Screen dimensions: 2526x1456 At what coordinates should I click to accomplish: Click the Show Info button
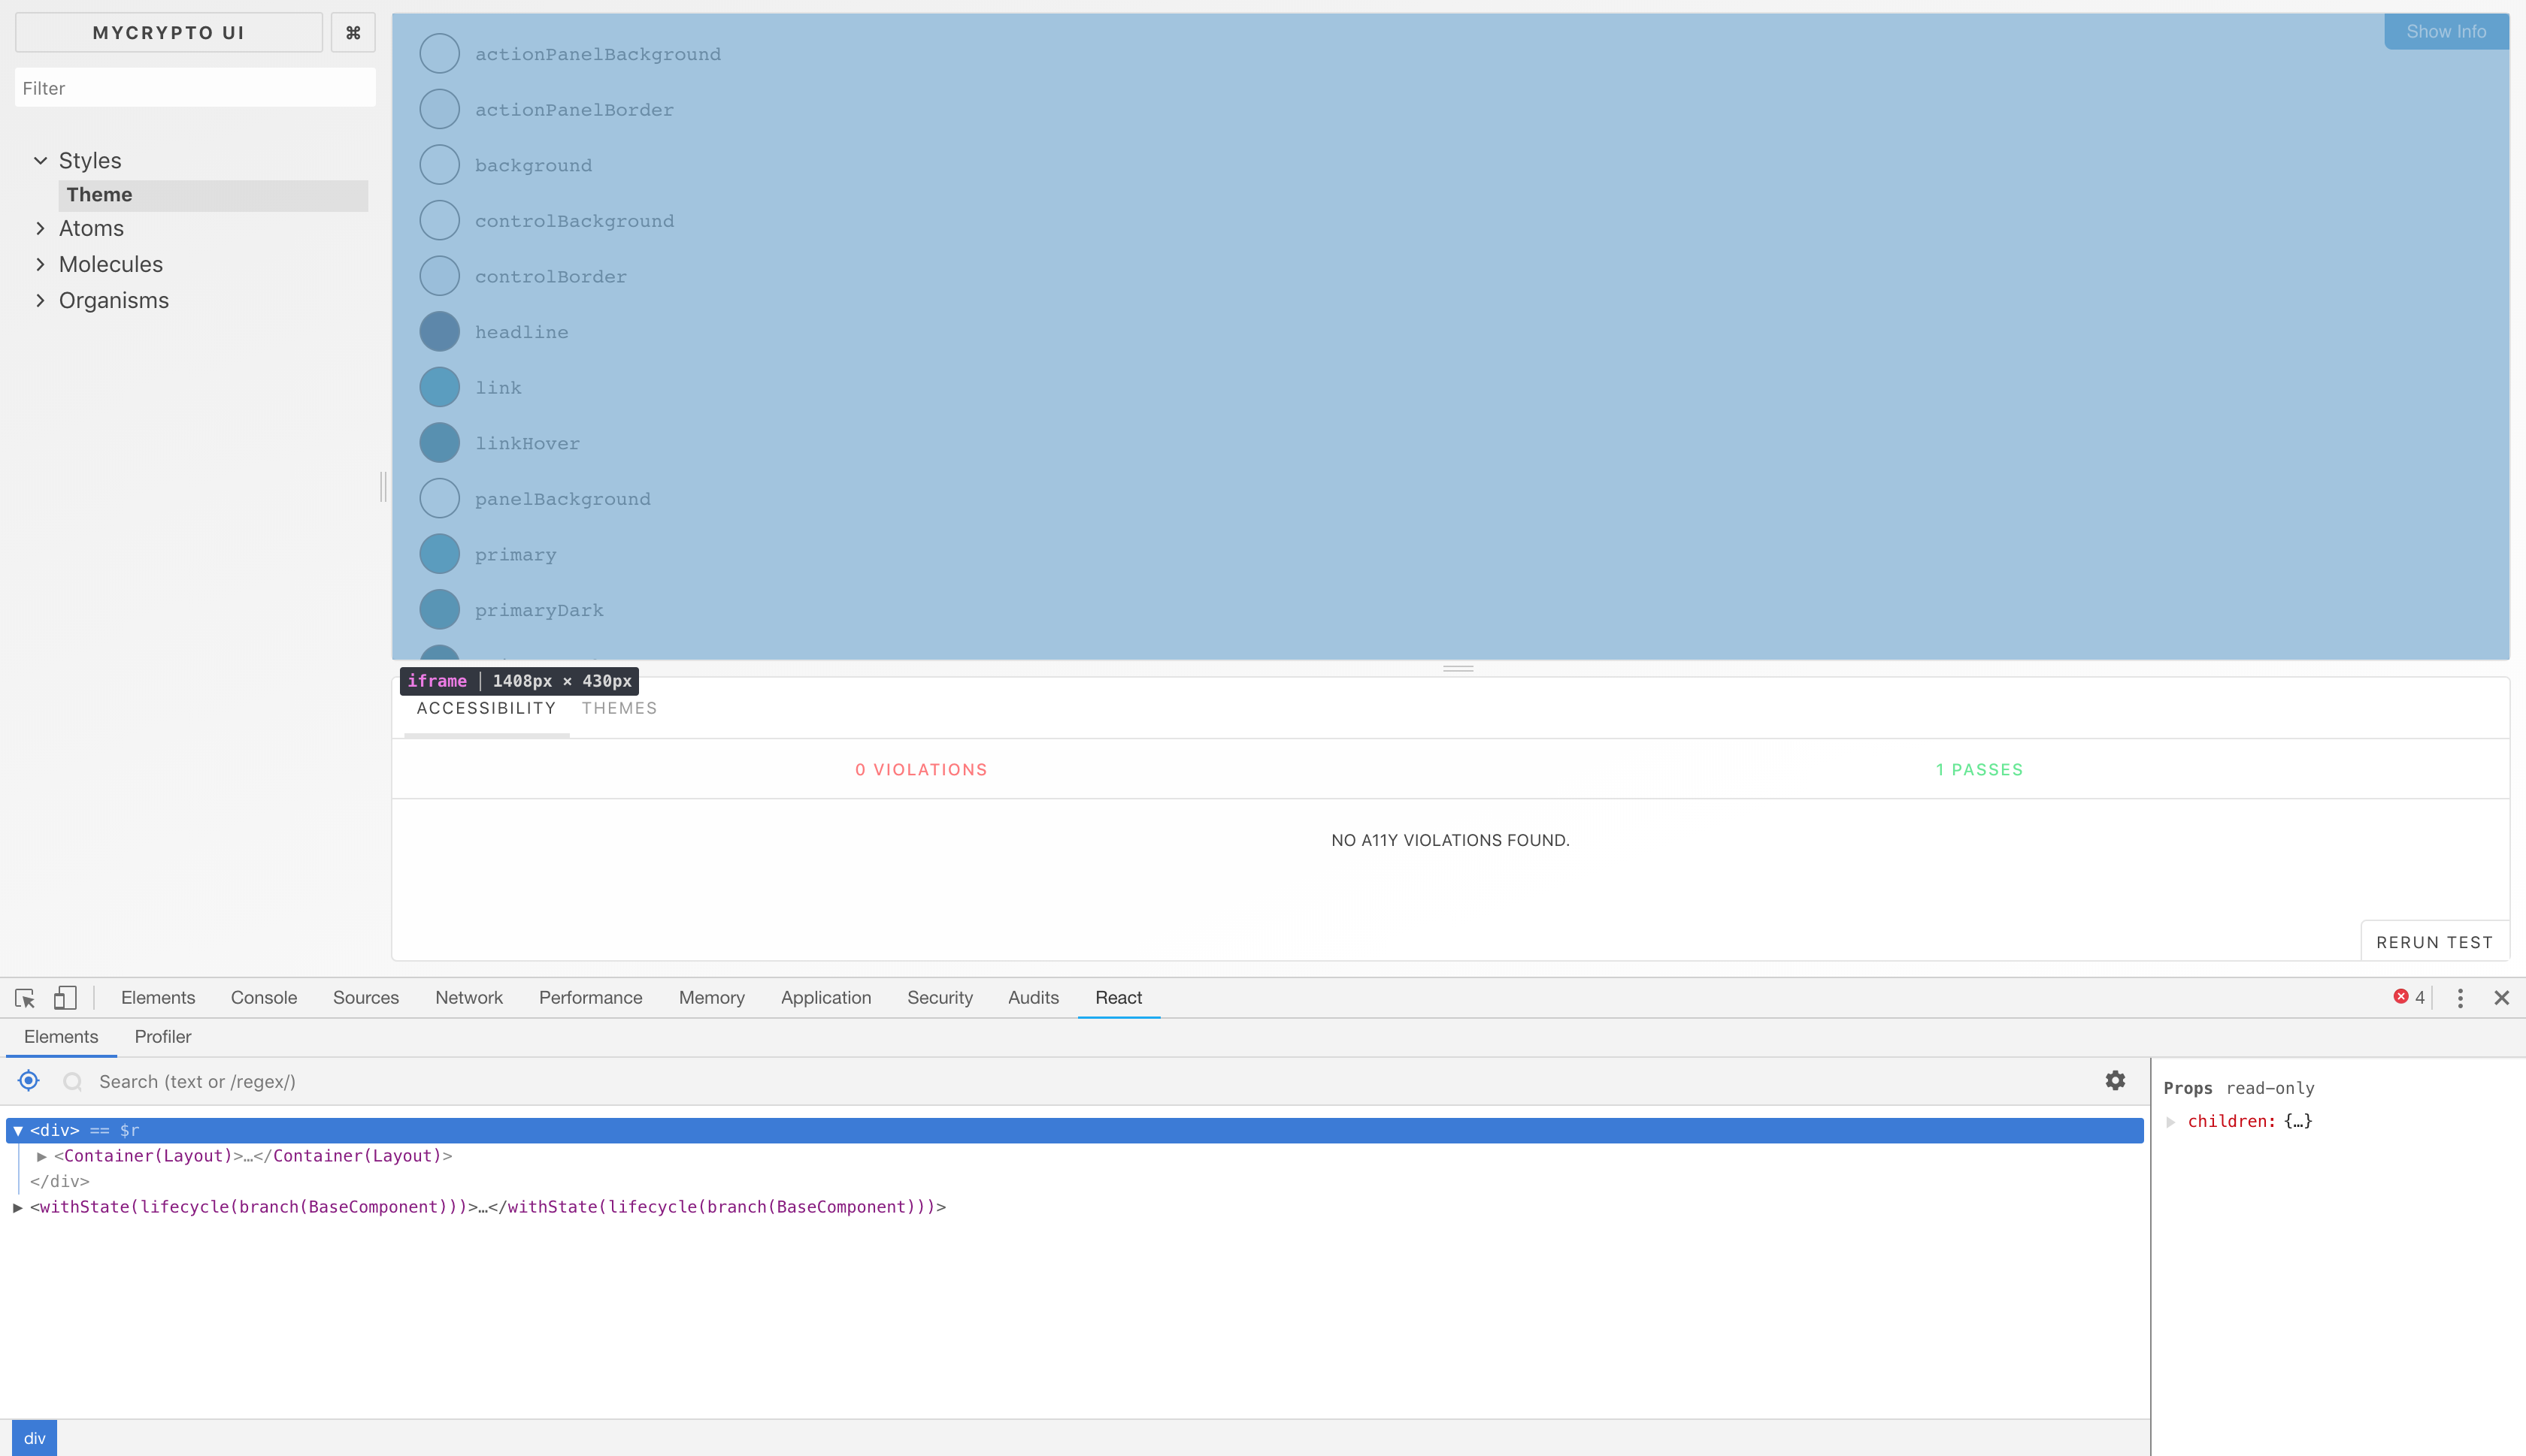click(x=2445, y=32)
